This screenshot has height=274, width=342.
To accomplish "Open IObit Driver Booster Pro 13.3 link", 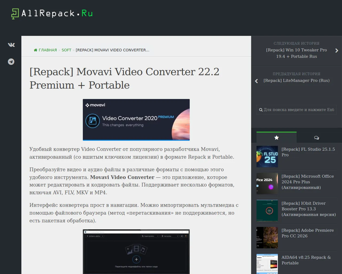I will [x=309, y=209].
